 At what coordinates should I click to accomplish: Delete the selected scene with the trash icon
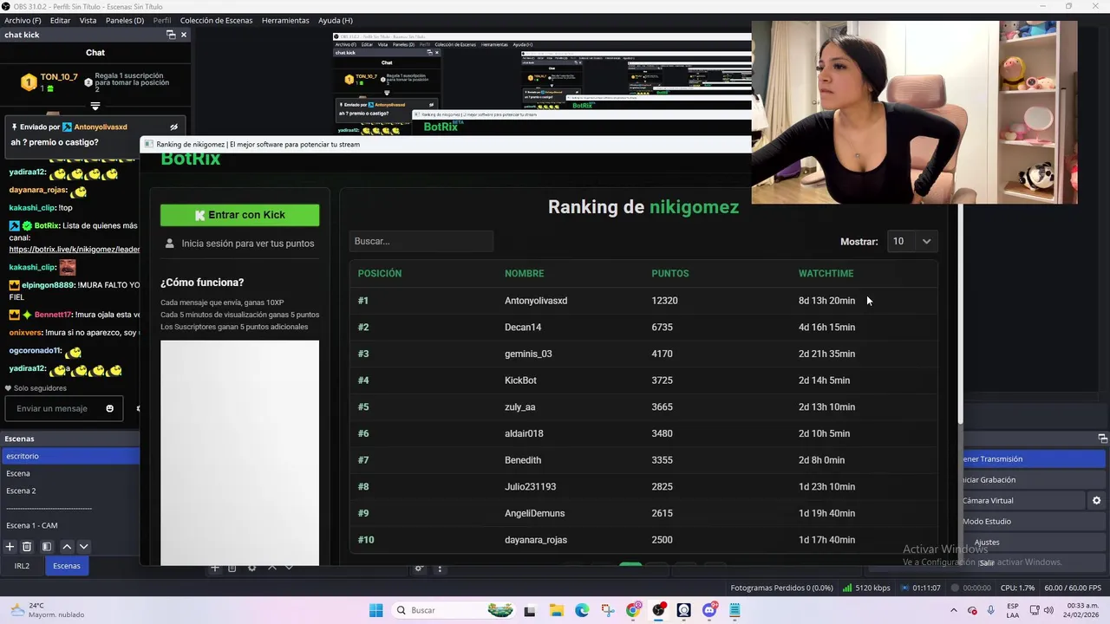(x=27, y=547)
